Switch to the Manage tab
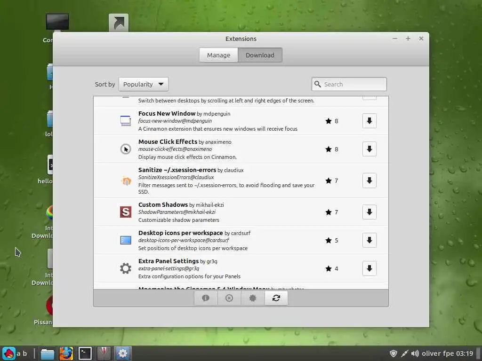Viewport: 482px width, 361px height. [218, 55]
